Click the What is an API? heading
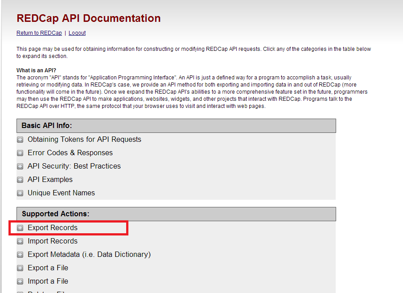Screen dimensions: 403x293 tap(36, 70)
